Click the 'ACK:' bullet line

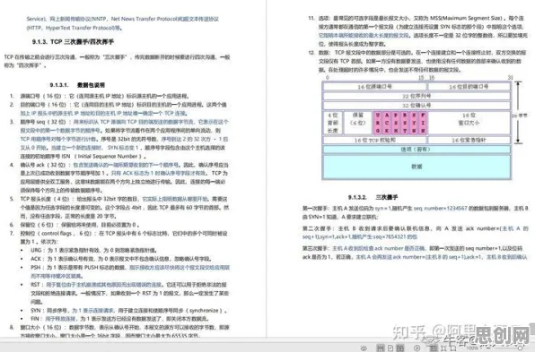(121, 259)
